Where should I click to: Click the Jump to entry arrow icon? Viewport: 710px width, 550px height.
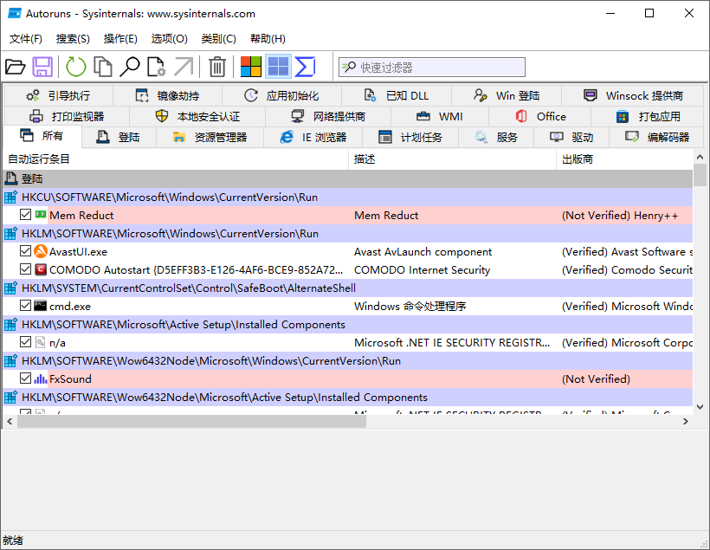184,67
